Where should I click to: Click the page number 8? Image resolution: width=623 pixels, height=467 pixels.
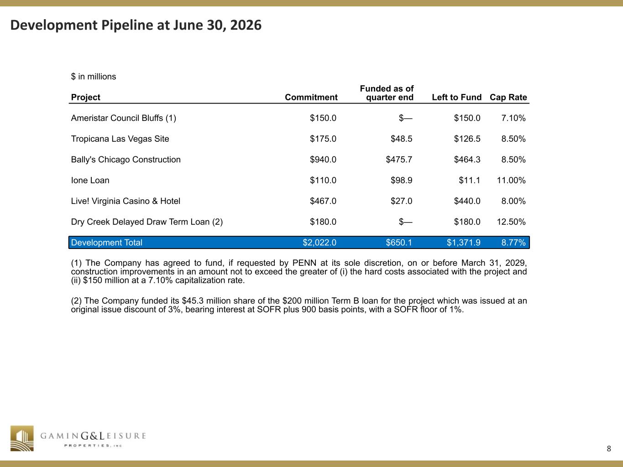[x=609, y=448]
